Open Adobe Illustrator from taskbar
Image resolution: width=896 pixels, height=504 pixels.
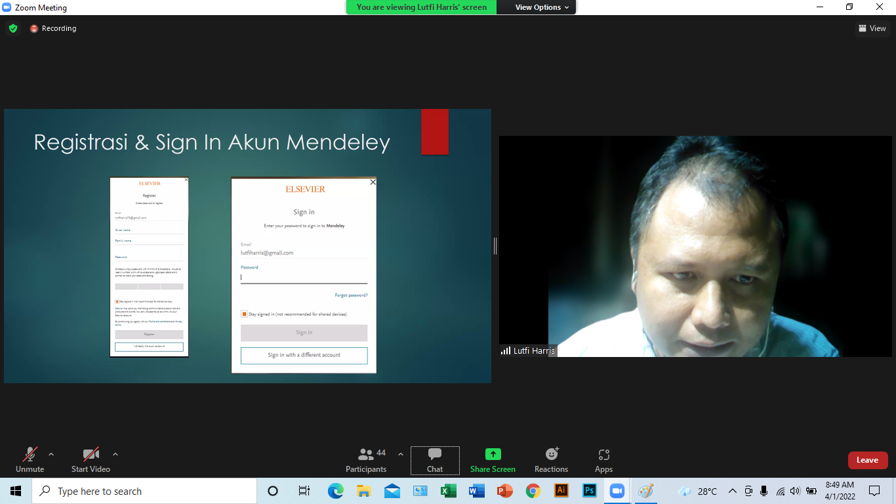tap(561, 491)
